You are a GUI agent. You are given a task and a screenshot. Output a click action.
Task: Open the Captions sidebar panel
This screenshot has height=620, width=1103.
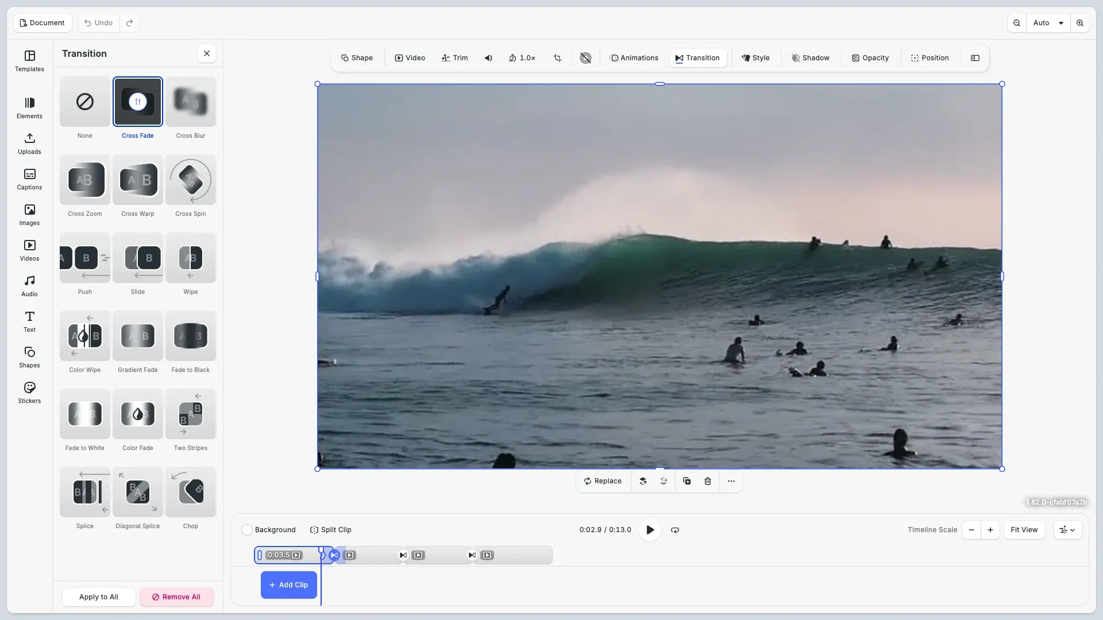click(x=29, y=179)
